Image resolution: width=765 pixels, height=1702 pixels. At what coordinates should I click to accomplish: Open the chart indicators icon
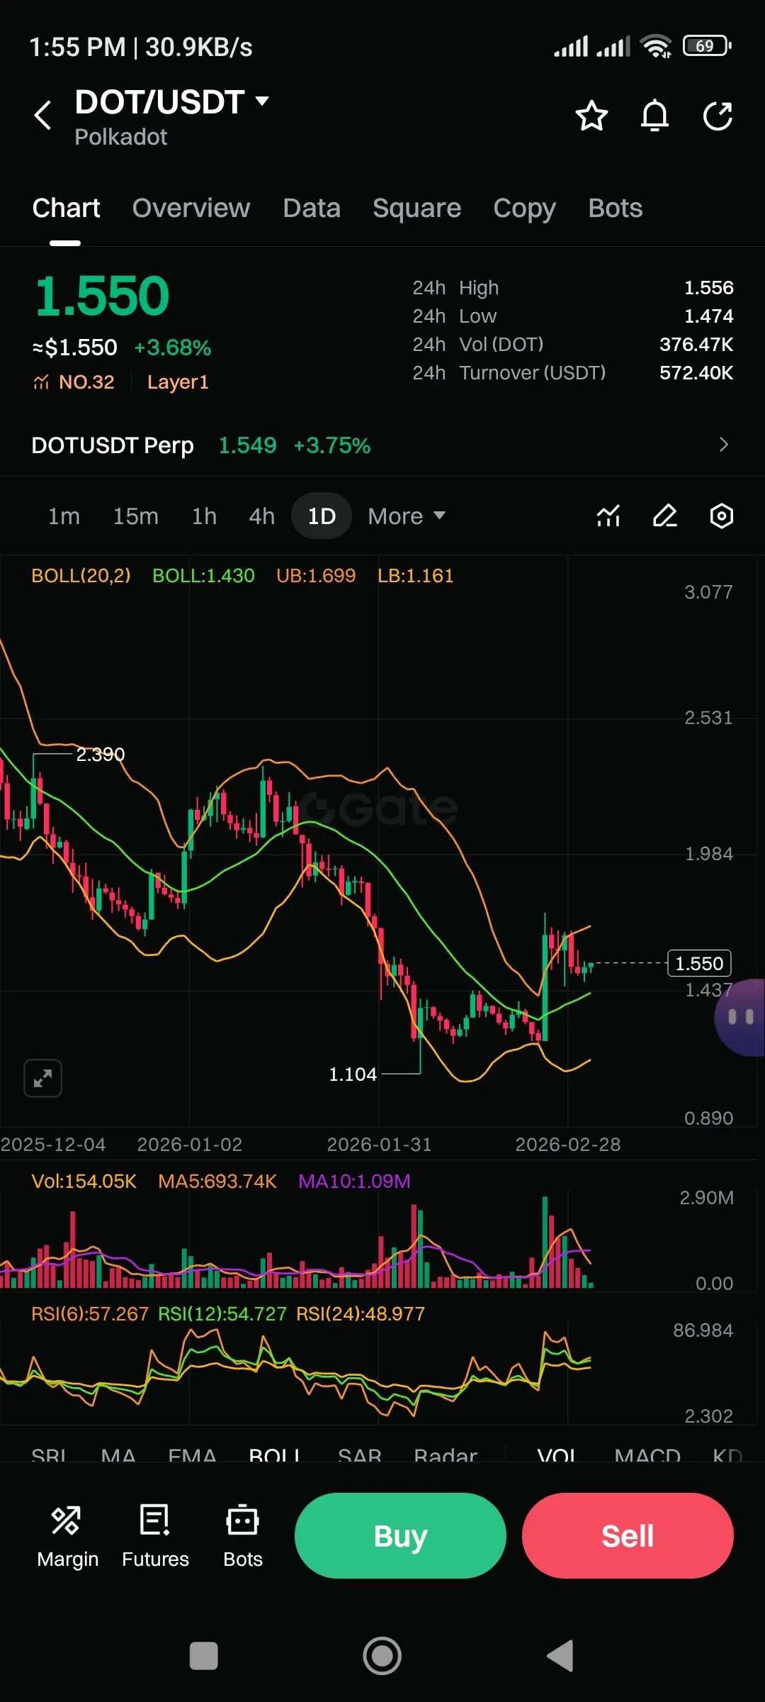pyautogui.click(x=608, y=516)
